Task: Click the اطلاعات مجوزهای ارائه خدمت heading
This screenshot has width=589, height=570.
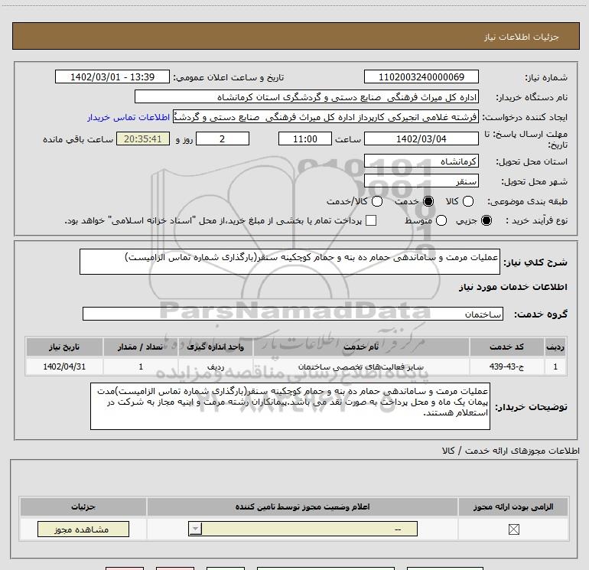Action: click(x=511, y=451)
